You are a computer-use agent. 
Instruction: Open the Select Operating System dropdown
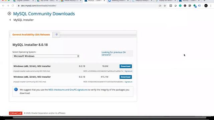(46, 56)
